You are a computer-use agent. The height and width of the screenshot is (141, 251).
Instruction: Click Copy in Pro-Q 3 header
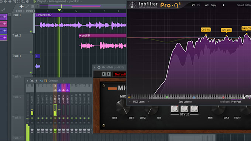tap(213, 5)
